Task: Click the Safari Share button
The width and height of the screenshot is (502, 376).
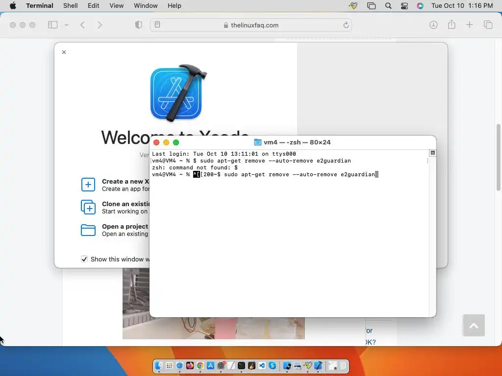Action: [452, 24]
